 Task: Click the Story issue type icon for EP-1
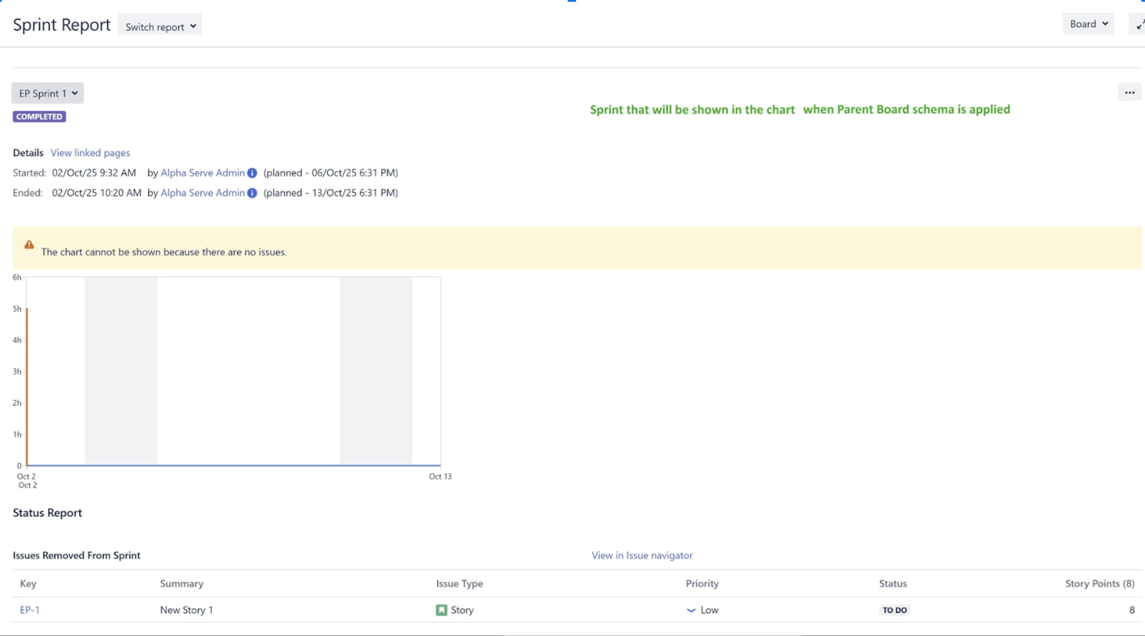[441, 609]
